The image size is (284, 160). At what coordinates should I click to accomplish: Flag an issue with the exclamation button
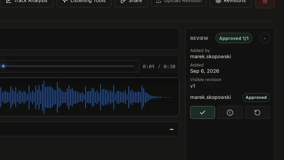230,113
